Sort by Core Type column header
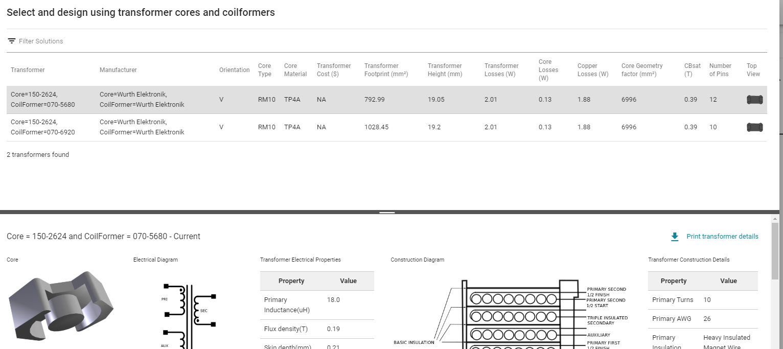Viewport: 783px width, 349px height. point(265,70)
